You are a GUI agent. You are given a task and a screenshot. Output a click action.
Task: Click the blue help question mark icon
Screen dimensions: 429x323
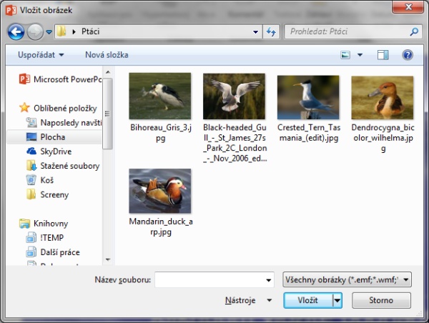[x=408, y=55]
